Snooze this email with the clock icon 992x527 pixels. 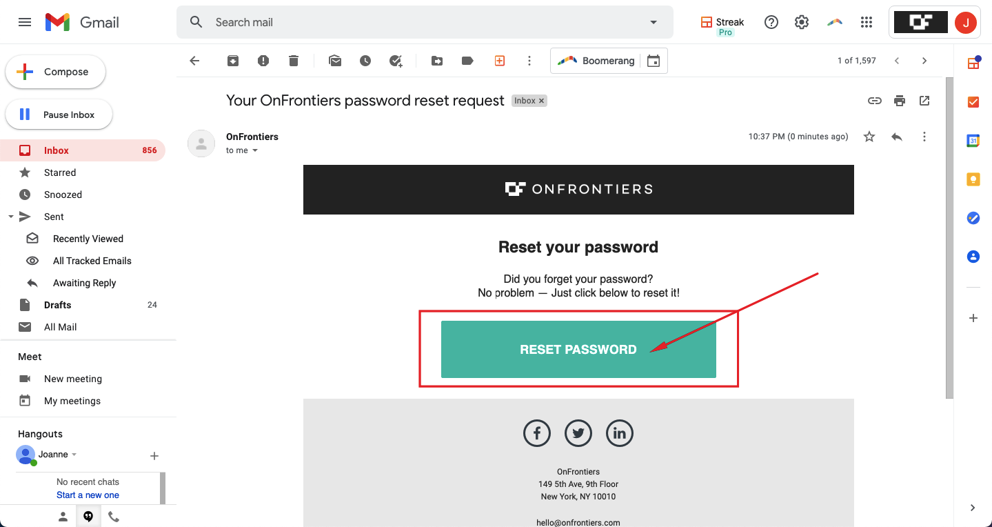(x=365, y=61)
